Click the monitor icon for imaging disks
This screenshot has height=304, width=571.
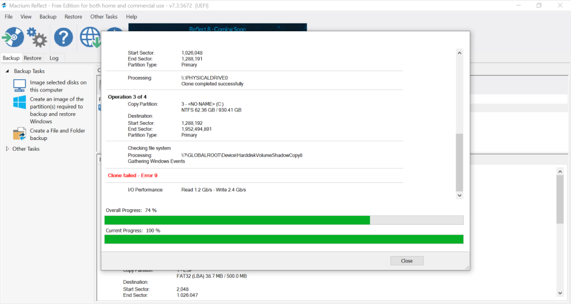click(20, 86)
